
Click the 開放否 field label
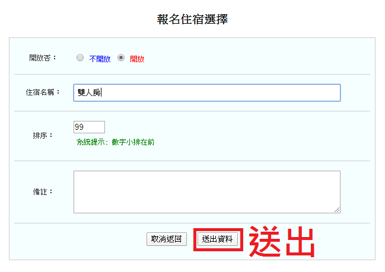click(43, 58)
